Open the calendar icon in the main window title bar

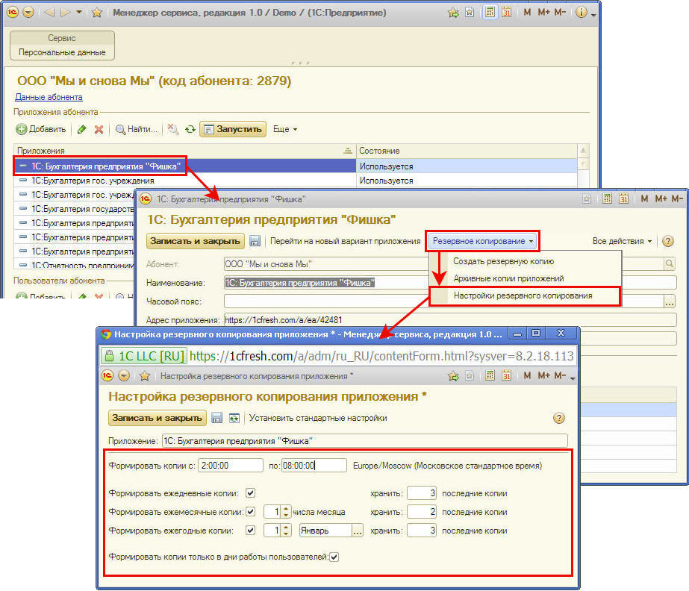(x=506, y=12)
